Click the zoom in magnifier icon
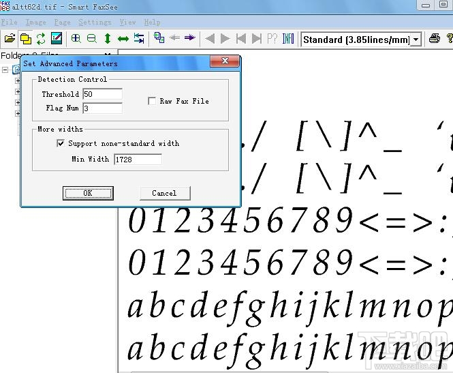 76,38
